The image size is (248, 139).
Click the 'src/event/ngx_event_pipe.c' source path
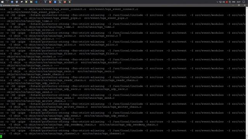[106, 18]
